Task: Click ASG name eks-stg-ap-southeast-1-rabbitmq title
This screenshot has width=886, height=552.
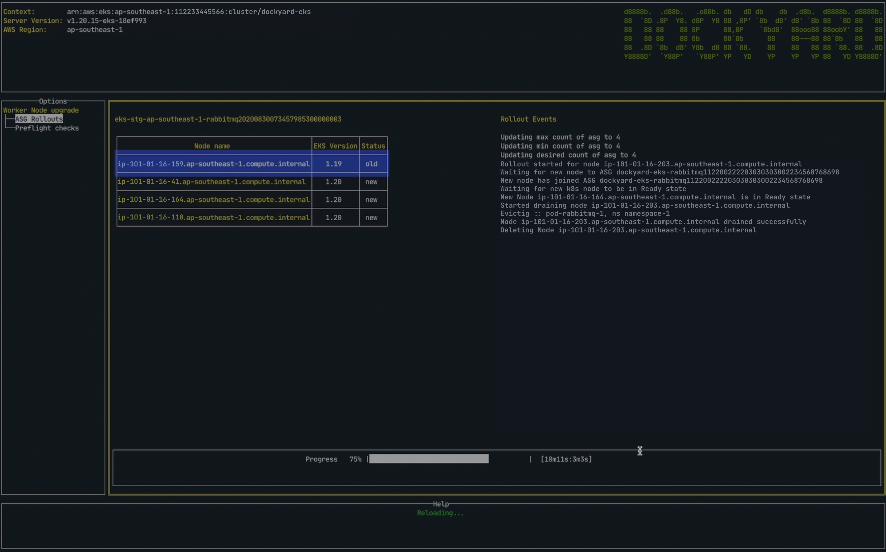Action: (228, 119)
